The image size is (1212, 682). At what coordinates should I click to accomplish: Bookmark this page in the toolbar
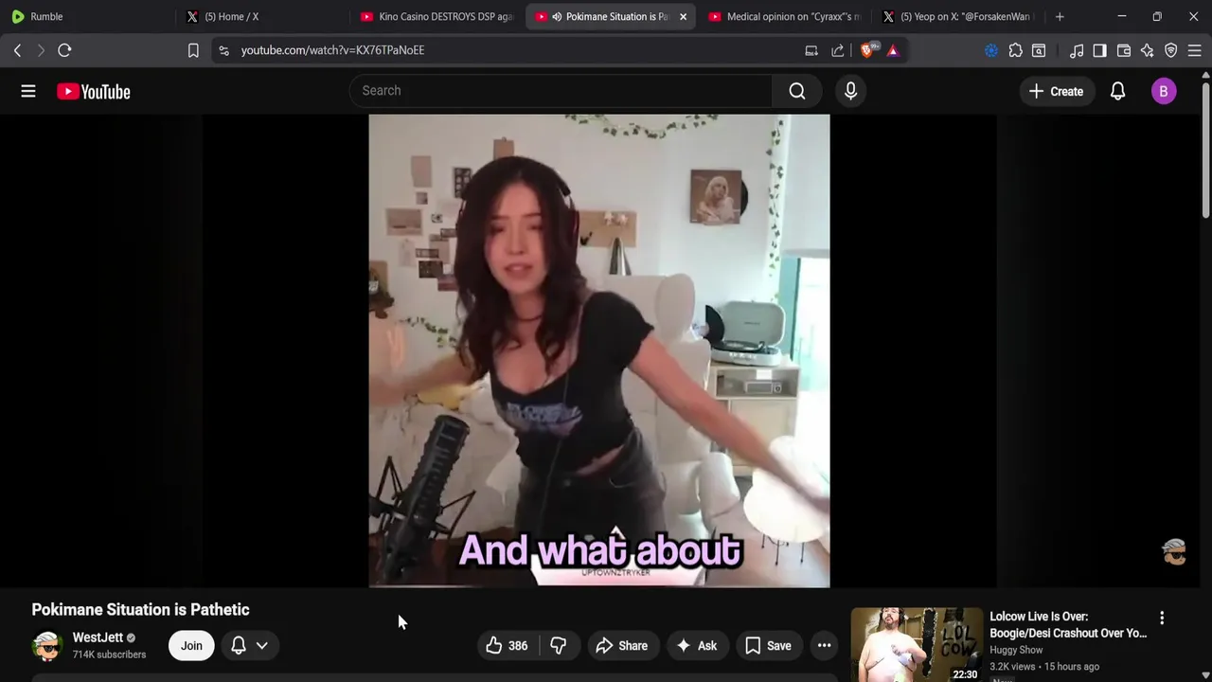tap(193, 50)
